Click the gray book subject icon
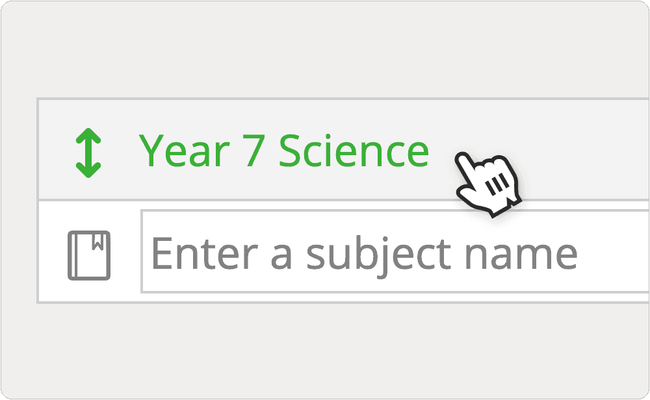Image resolution: width=650 pixels, height=400 pixels. pos(89,255)
